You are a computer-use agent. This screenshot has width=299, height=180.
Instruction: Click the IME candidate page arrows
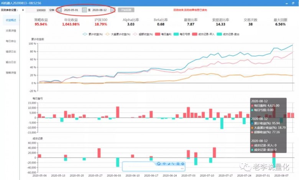[182, 168]
